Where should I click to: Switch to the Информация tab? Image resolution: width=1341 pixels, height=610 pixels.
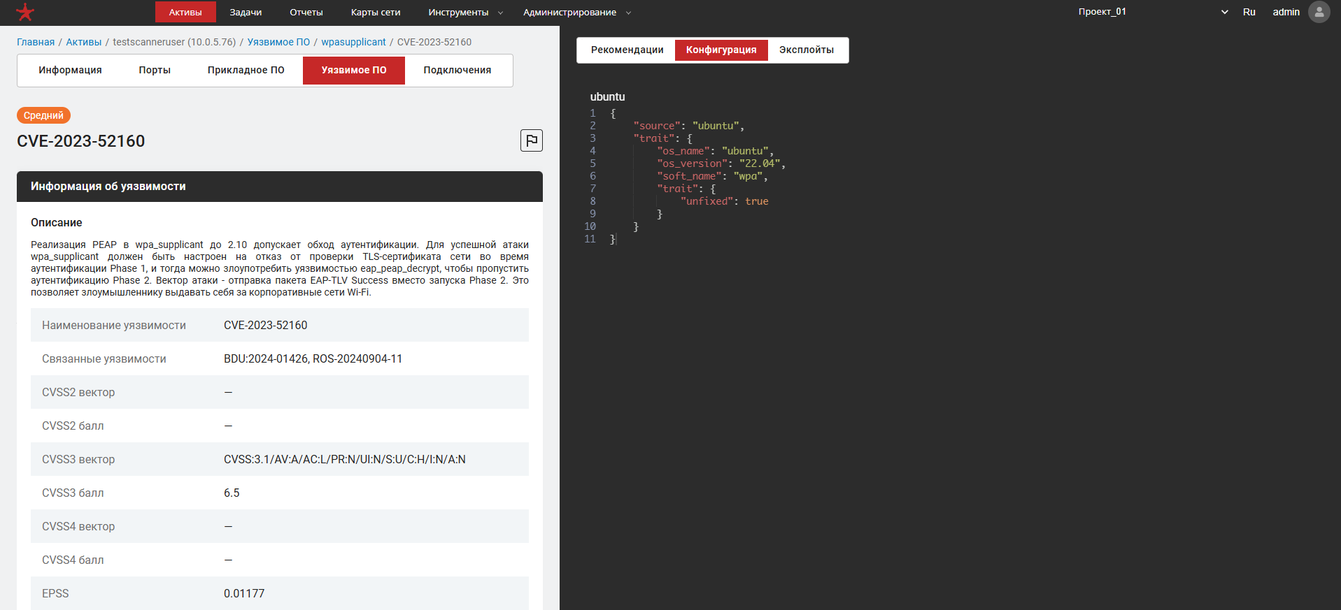click(x=70, y=70)
